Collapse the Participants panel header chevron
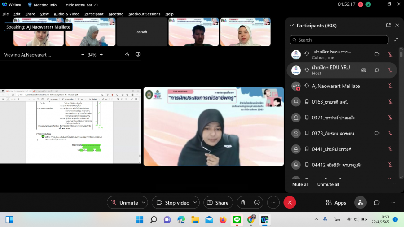 point(291,26)
